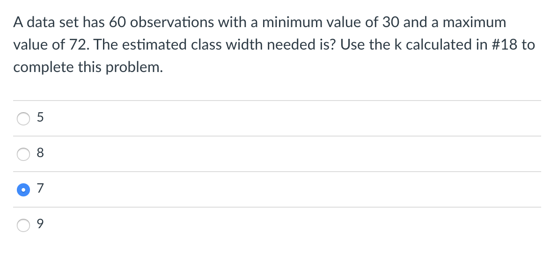
Task: Click the answer label text "9"
Action: [x=40, y=224]
